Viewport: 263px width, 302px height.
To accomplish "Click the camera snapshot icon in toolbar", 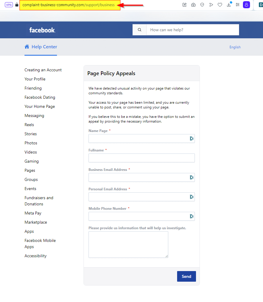I will (x=193, y=5).
